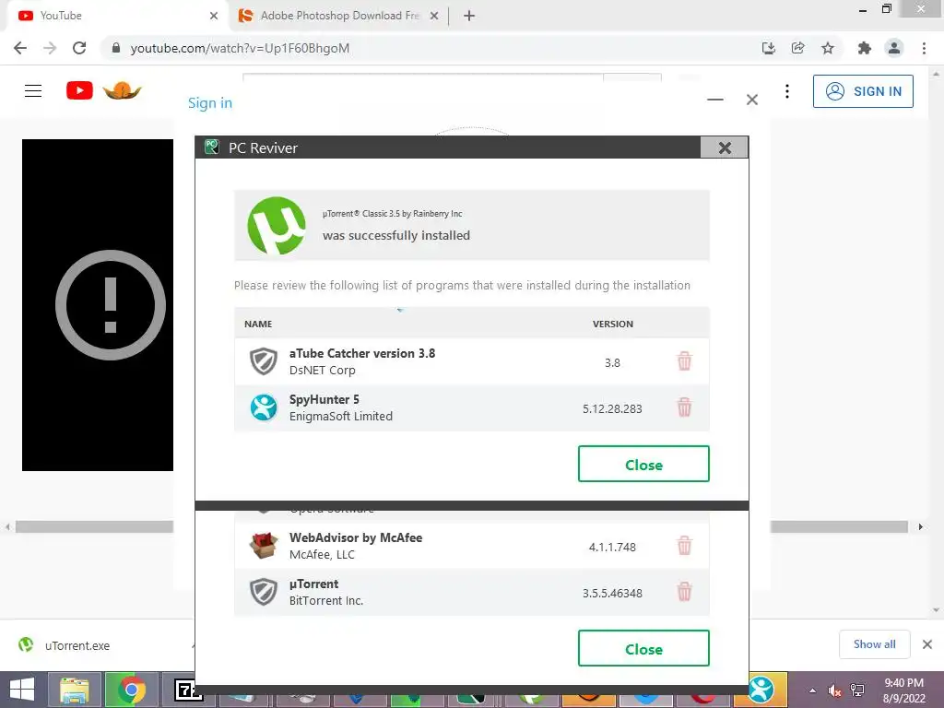Open File Explorer from the taskbar
Viewport: 944px width, 708px height.
pyautogui.click(x=75, y=690)
